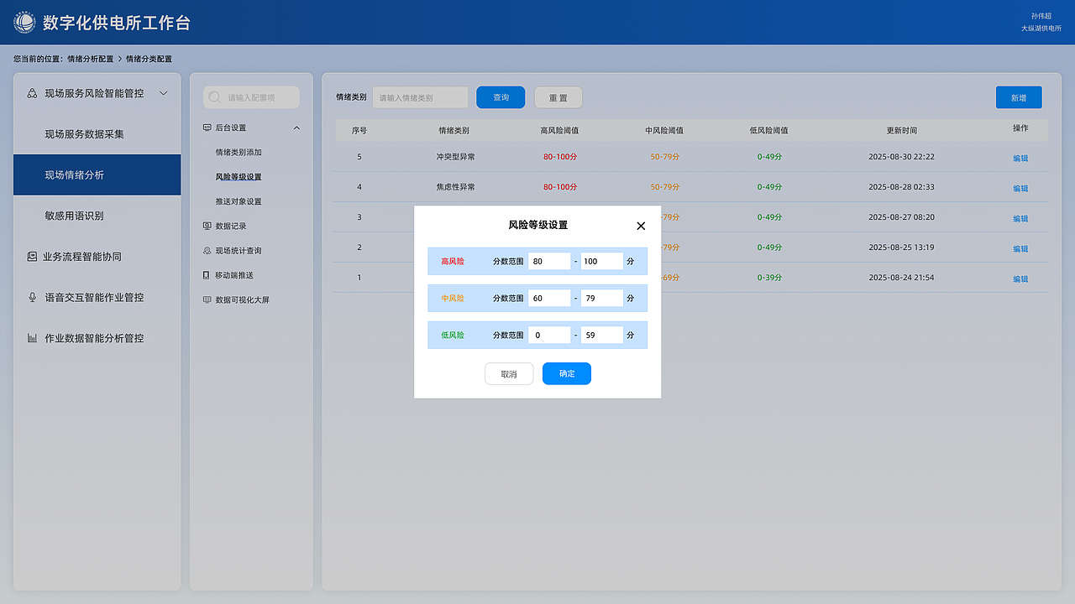Click the user name 孙伟超
This screenshot has height=604, width=1075.
point(1041,16)
